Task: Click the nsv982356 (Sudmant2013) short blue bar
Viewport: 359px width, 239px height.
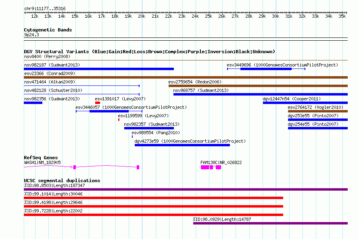Action: [x=33, y=103]
